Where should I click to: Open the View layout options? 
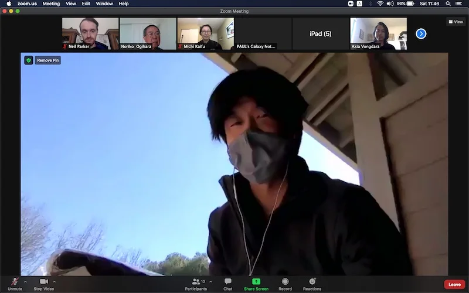coord(456,22)
